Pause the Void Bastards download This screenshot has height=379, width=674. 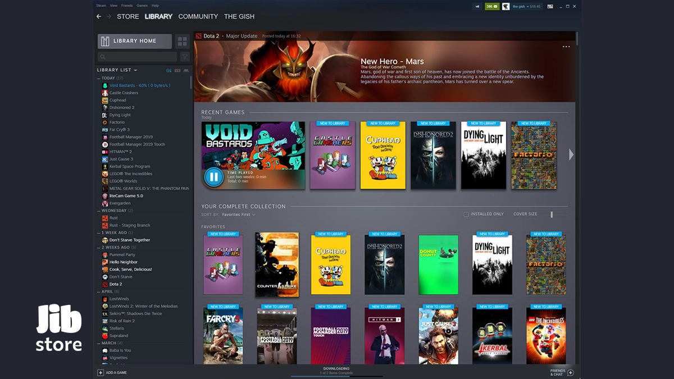213,177
